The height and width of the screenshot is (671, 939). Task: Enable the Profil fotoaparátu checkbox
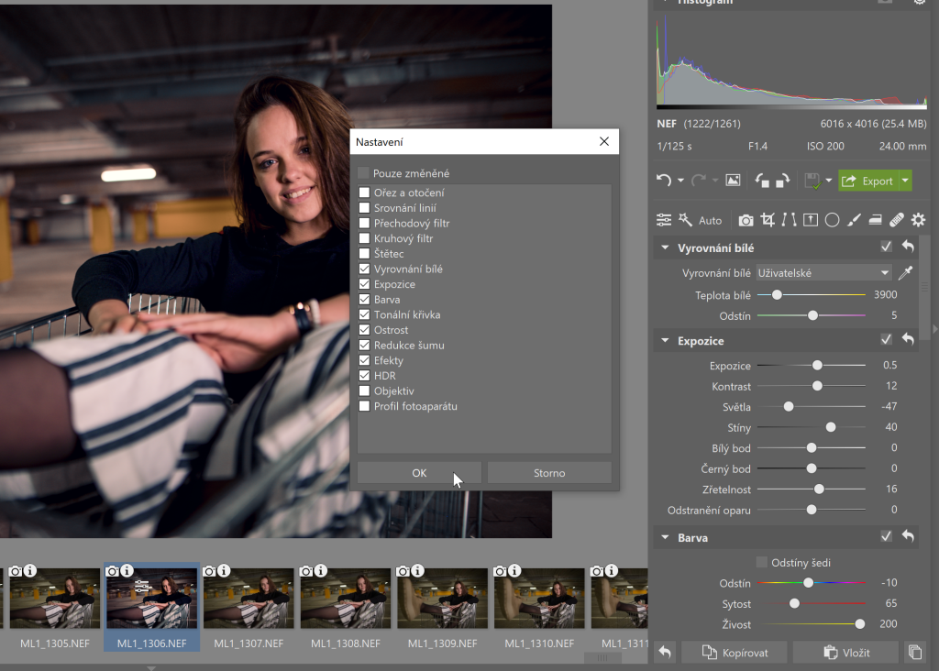pyautogui.click(x=364, y=406)
